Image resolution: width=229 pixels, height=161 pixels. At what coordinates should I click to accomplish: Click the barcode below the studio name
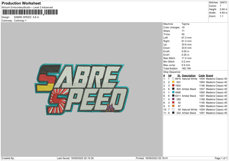click(x=23, y=13)
